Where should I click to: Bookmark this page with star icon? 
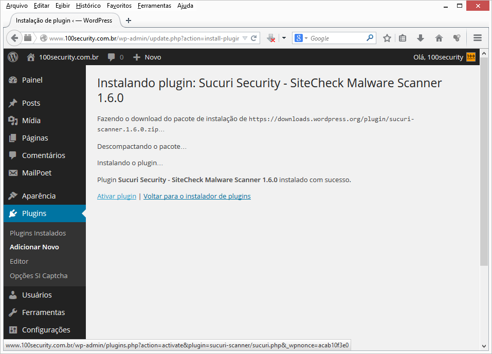point(387,38)
